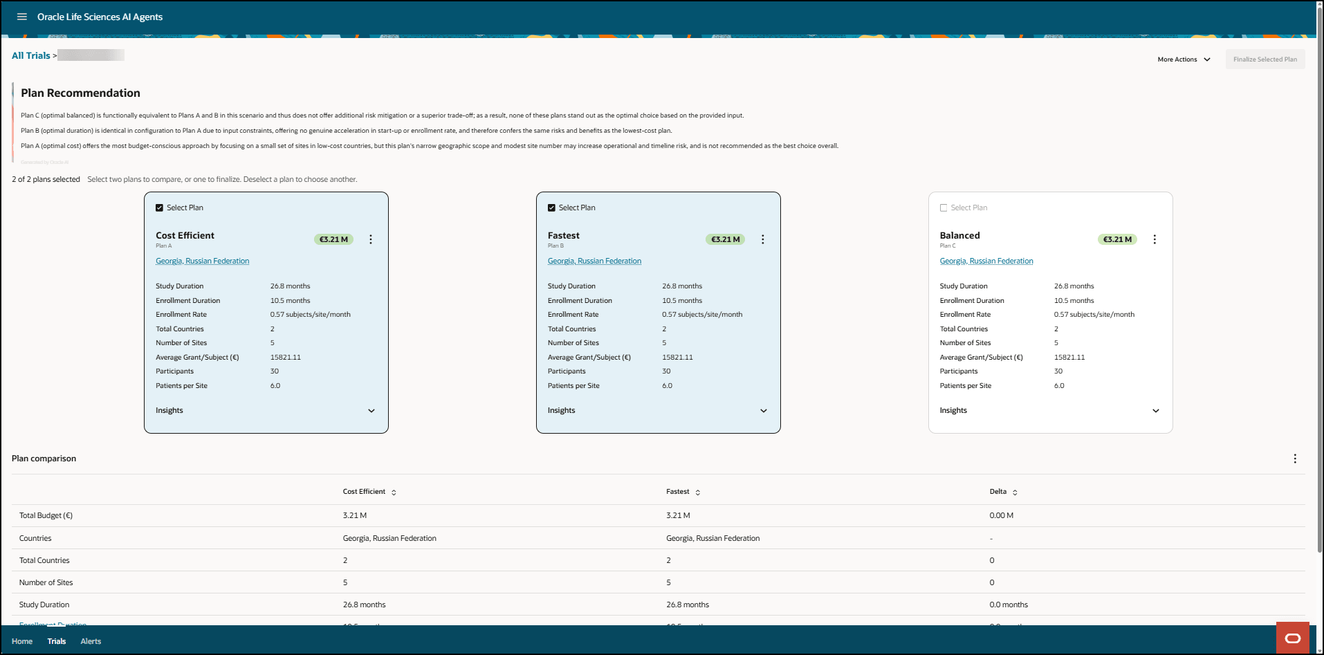Sort by the Cost Efficient column
1324x655 pixels.
click(x=394, y=492)
